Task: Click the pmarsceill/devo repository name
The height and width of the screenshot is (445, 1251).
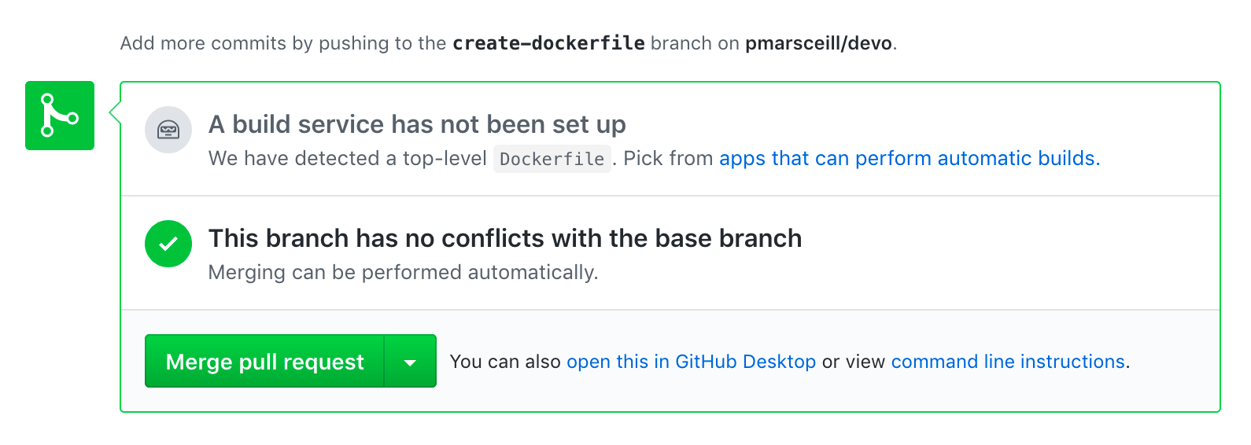Action: pos(818,43)
